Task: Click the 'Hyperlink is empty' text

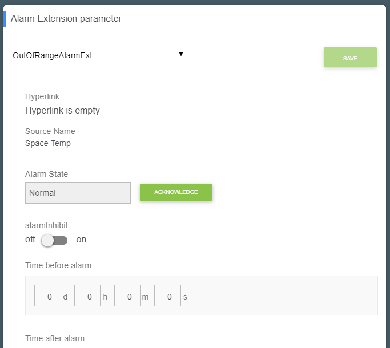Action: pos(62,111)
